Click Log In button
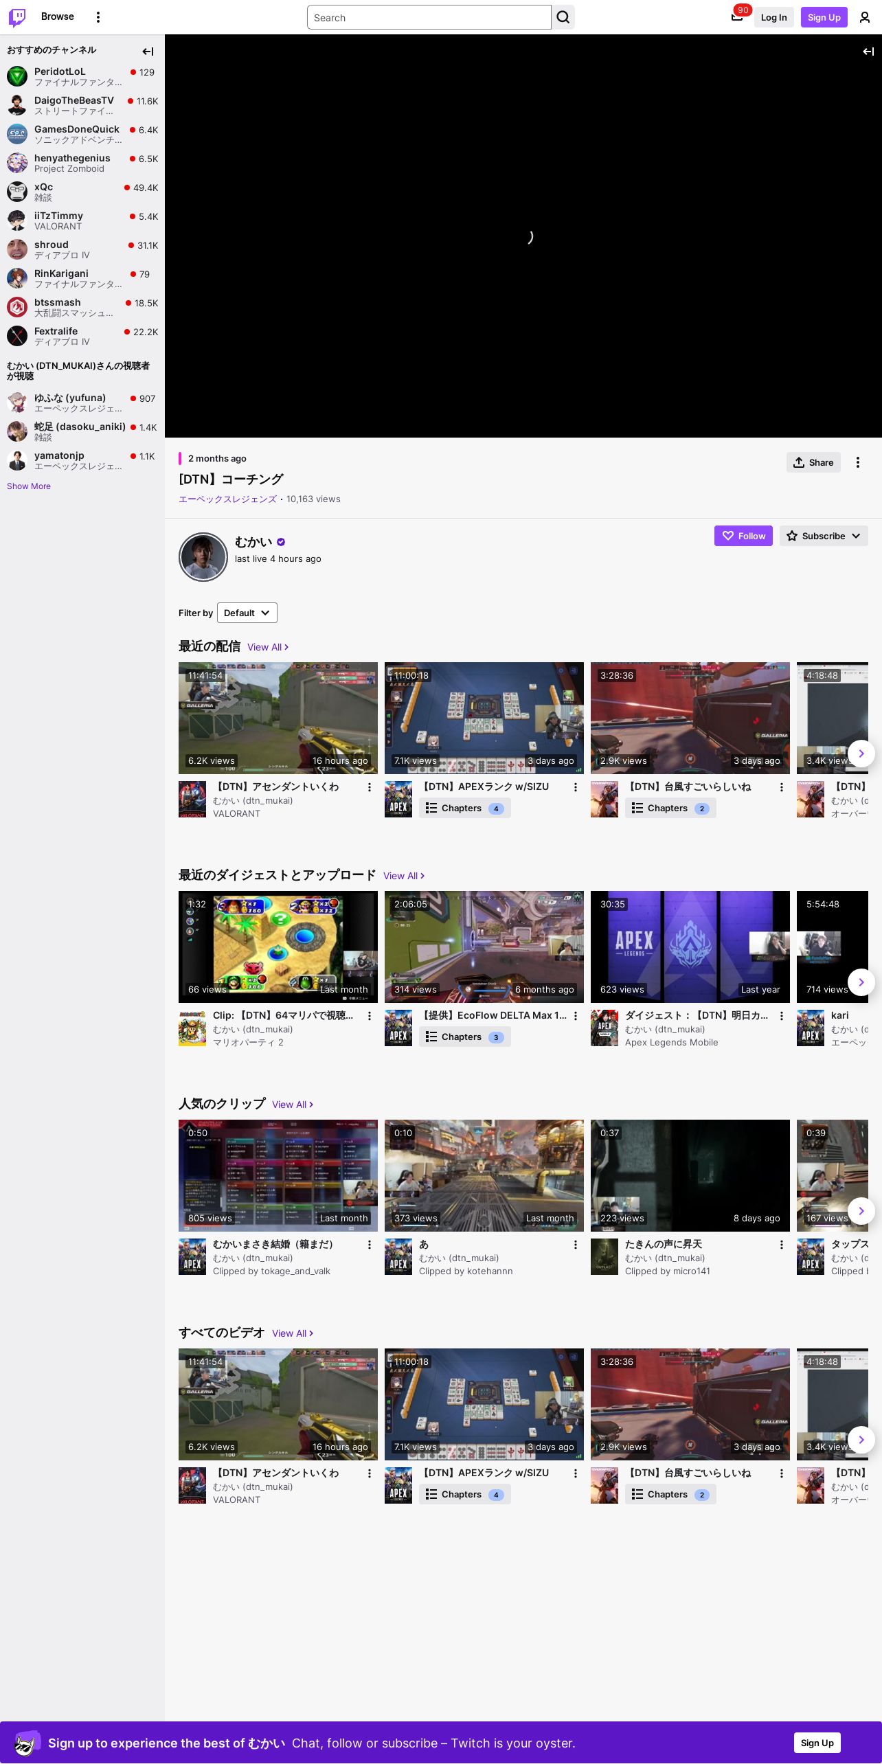The height and width of the screenshot is (1764, 882). point(773,17)
